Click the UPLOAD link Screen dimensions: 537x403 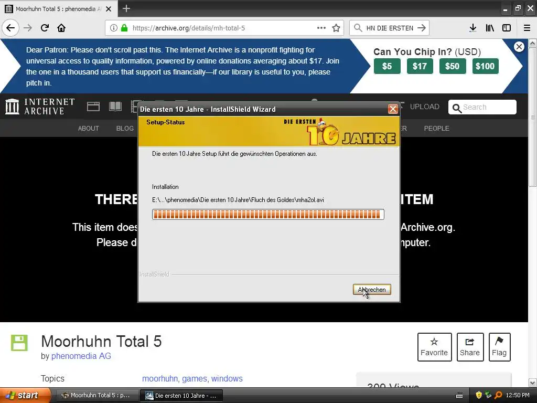click(425, 107)
